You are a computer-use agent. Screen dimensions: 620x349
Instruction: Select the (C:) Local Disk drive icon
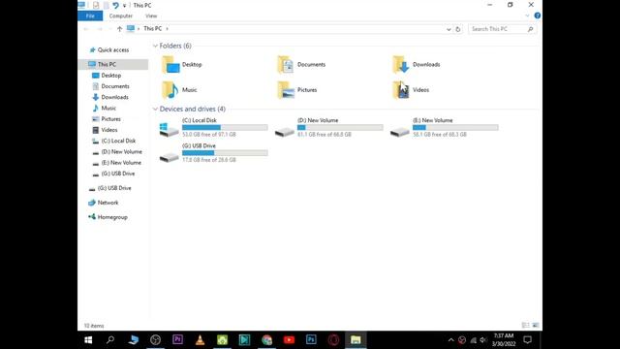coord(169,129)
